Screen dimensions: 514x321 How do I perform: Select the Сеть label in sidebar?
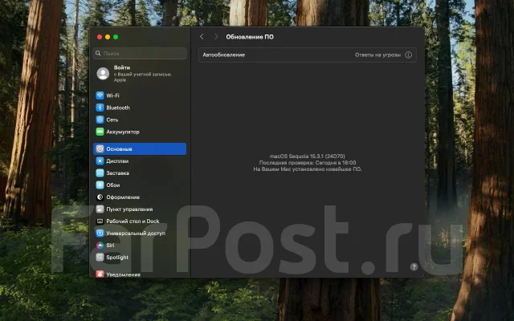112,120
